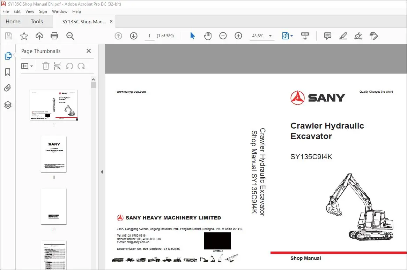Click the insert pages icon in thumbnails toolbar
Screen dimensions: 407x270
57,66
